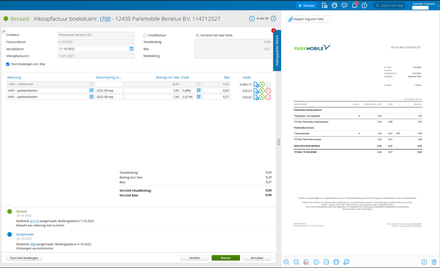The height and width of the screenshot is (268, 440).
Task: Show info about the attached document
Action: pyautogui.click(x=424, y=262)
